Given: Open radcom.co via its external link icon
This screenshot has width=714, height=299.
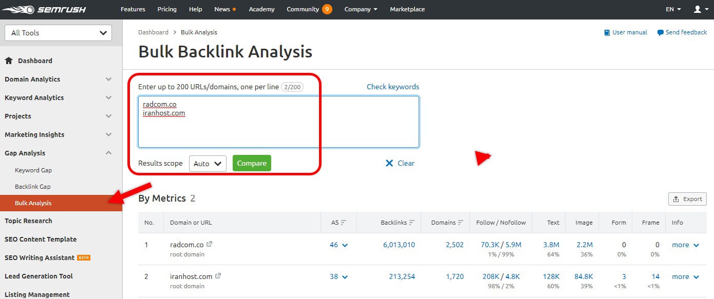Looking at the screenshot, I should (x=210, y=244).
